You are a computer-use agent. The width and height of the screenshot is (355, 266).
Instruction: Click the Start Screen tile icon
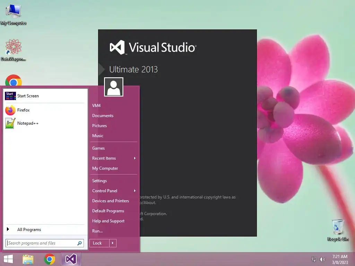(10, 96)
